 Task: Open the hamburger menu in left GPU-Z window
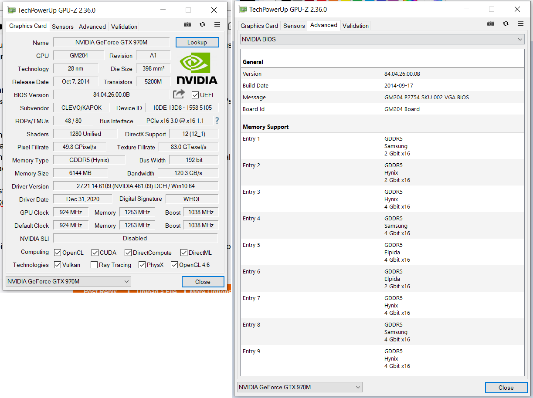tap(217, 25)
